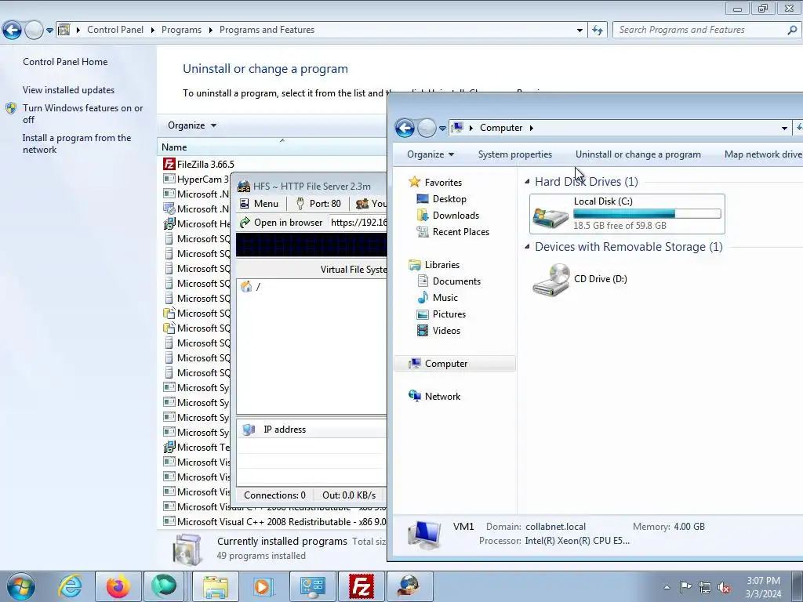Click the clock showing 3:07 PM
This screenshot has width=803, height=602.
[763, 581]
